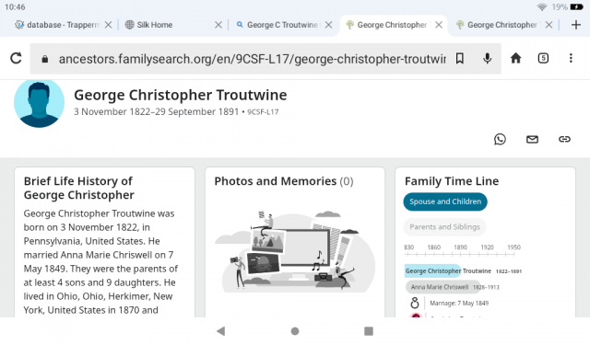Share profile via WhatsApp icon

(500, 139)
